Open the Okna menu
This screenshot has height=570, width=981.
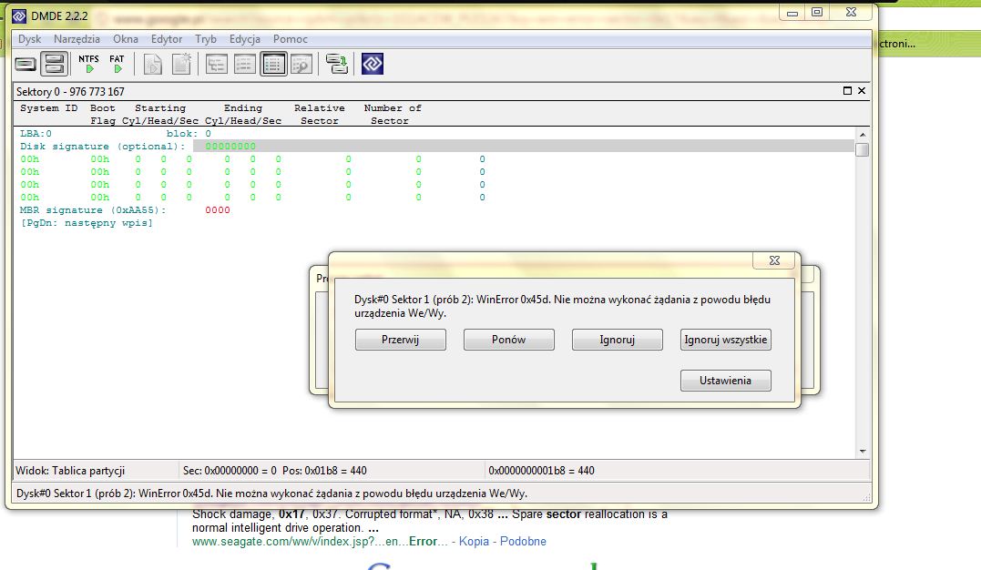click(x=125, y=39)
